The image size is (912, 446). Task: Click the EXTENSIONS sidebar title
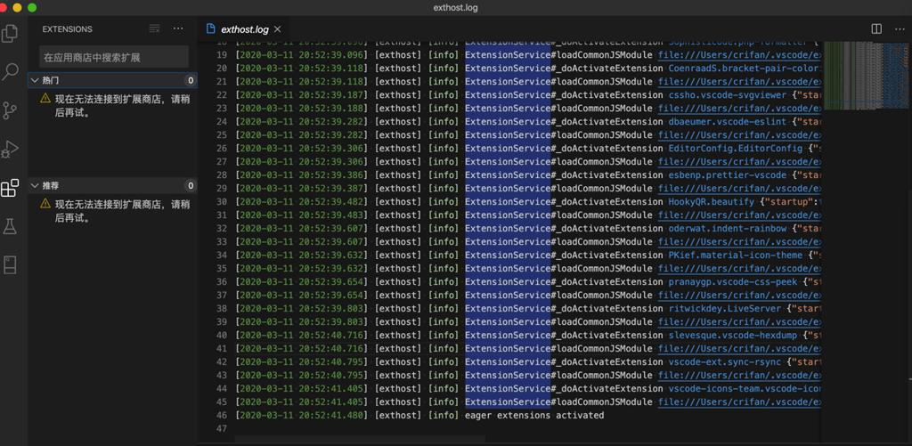tap(68, 29)
